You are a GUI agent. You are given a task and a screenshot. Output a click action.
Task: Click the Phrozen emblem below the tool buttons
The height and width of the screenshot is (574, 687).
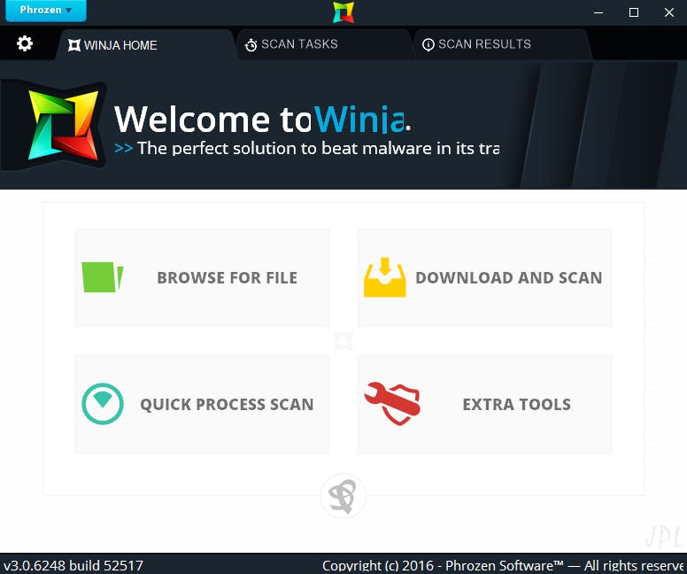click(x=343, y=496)
